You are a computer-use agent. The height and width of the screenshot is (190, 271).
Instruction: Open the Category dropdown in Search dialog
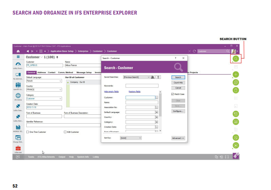pos(156,122)
